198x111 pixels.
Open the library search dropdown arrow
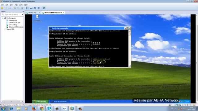coord(23,14)
